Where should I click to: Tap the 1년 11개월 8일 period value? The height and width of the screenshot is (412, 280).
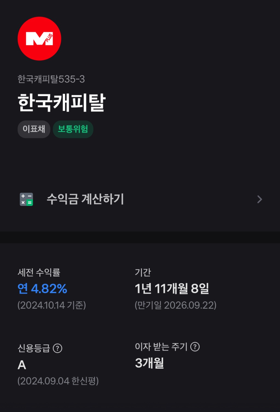172,289
